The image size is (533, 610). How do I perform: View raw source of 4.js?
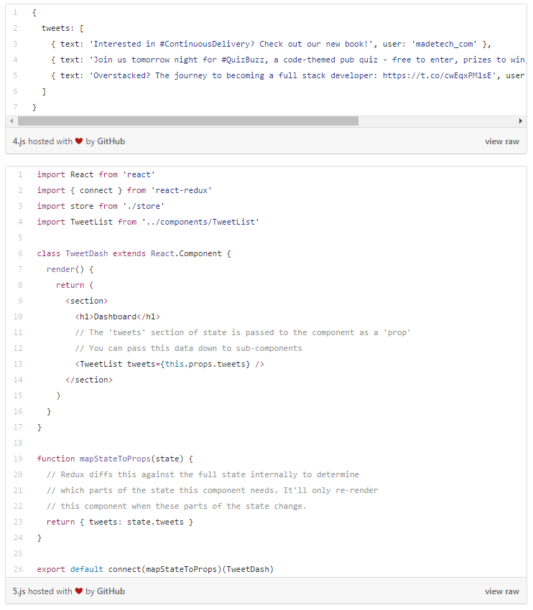coord(501,141)
